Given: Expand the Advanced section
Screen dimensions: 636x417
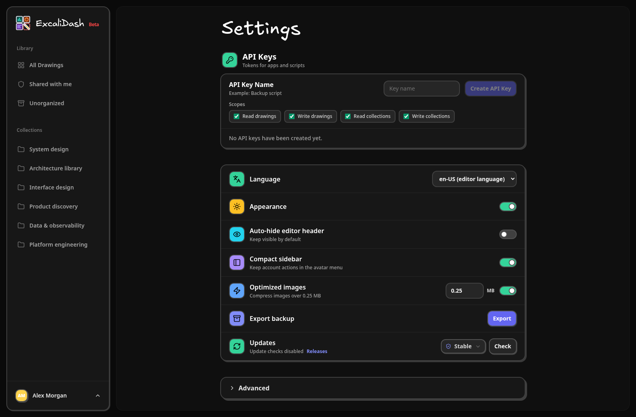Looking at the screenshot, I should [x=373, y=388].
